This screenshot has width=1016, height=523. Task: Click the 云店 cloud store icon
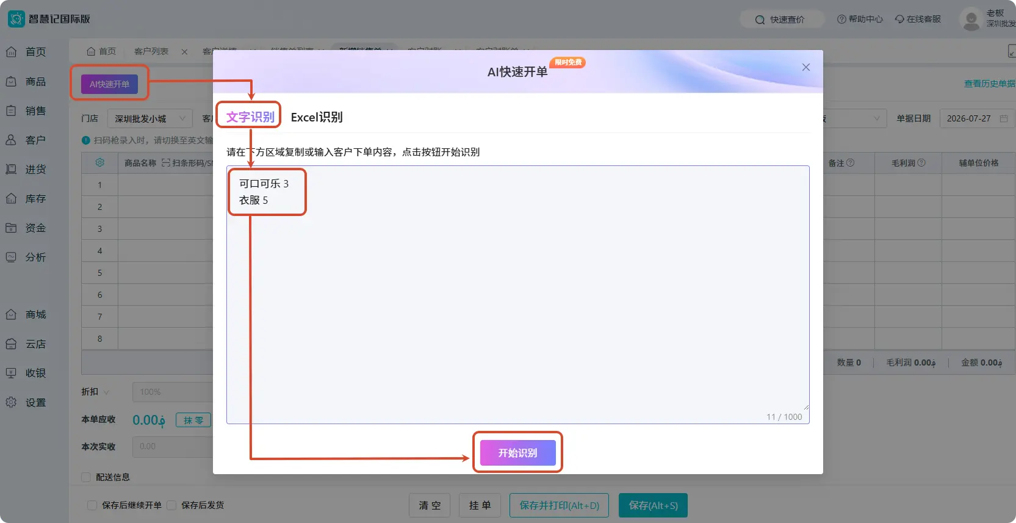click(12, 344)
